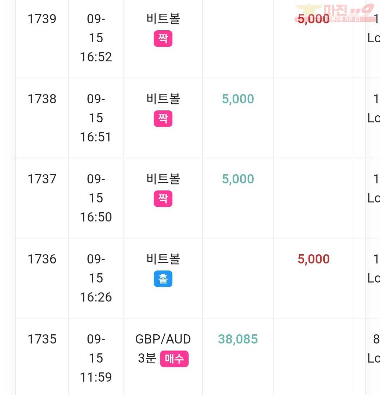Viewport: 380px width, 395px height.
Task: Click the pink 매수 badge in row 1735
Action: (x=174, y=359)
